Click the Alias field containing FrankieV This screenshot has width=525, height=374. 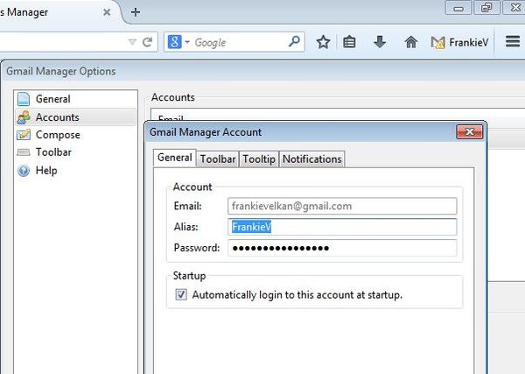tap(342, 227)
